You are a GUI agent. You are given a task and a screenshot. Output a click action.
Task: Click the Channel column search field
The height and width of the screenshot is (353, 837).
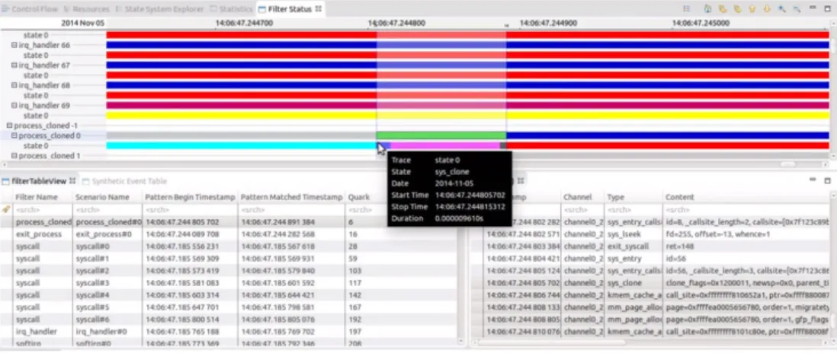[x=582, y=210]
